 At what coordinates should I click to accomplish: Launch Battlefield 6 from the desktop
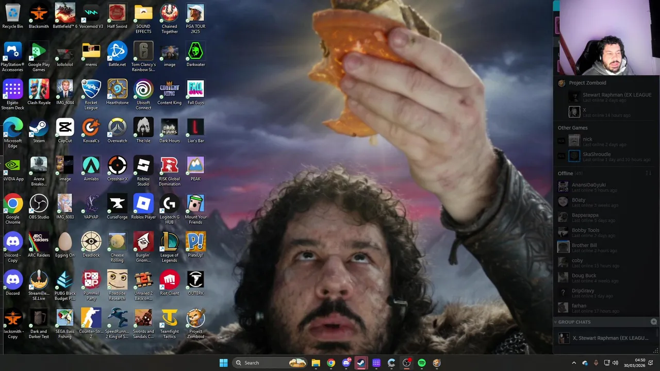(x=65, y=17)
